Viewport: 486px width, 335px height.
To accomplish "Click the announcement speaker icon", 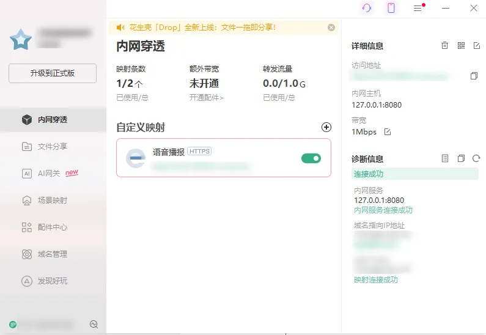I will pyautogui.click(x=120, y=28).
